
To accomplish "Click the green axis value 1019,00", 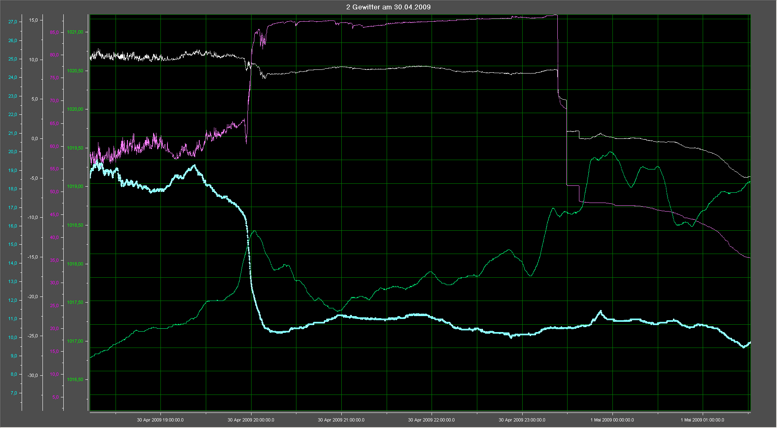I will [75, 187].
